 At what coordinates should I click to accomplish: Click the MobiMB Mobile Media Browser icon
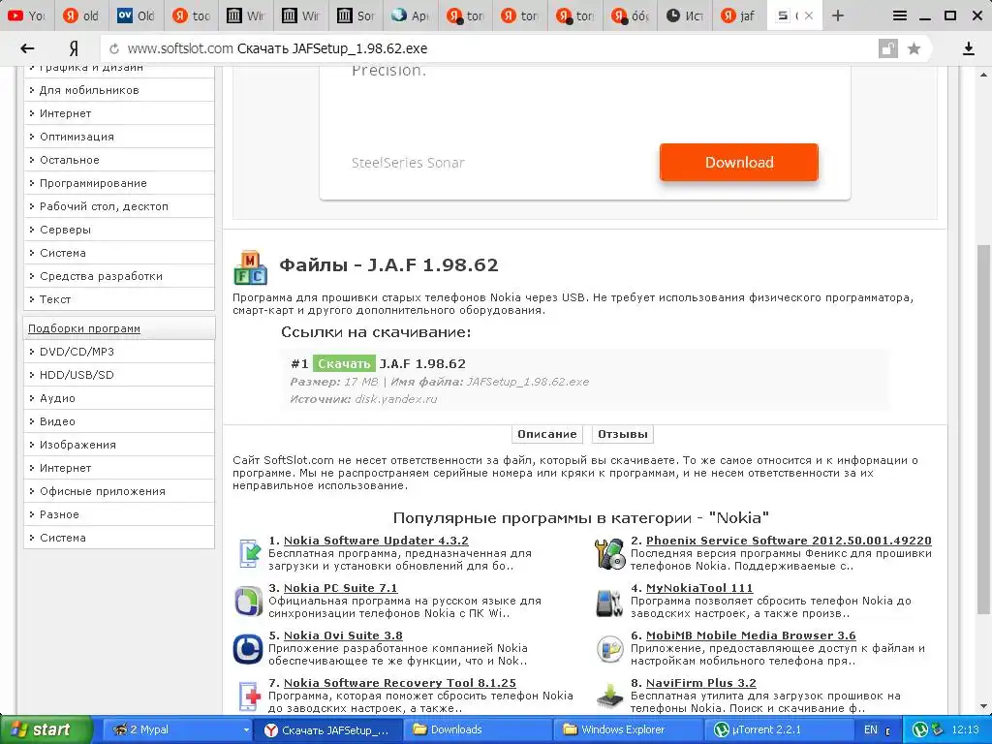(610, 649)
